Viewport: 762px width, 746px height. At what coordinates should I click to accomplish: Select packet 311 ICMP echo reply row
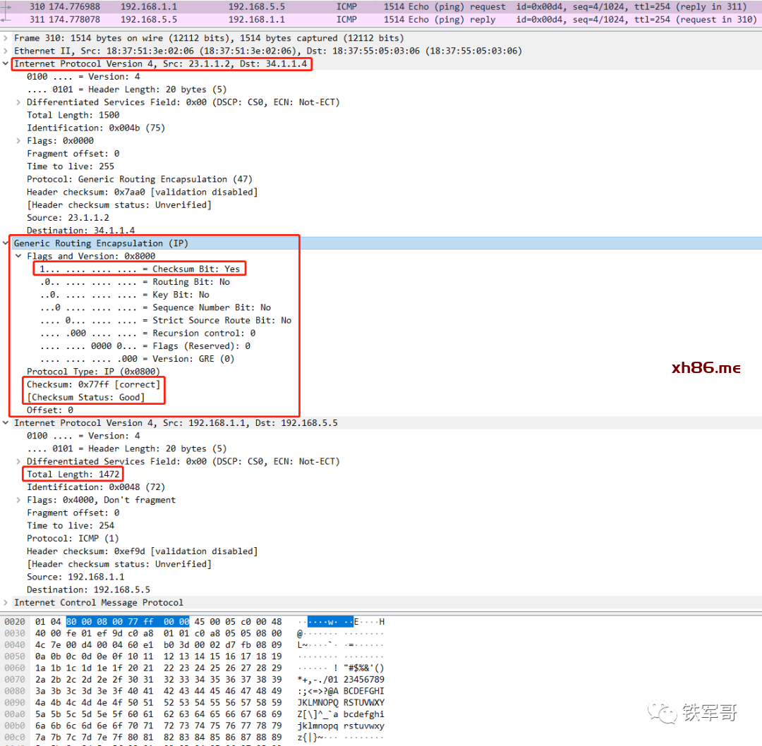(381, 20)
